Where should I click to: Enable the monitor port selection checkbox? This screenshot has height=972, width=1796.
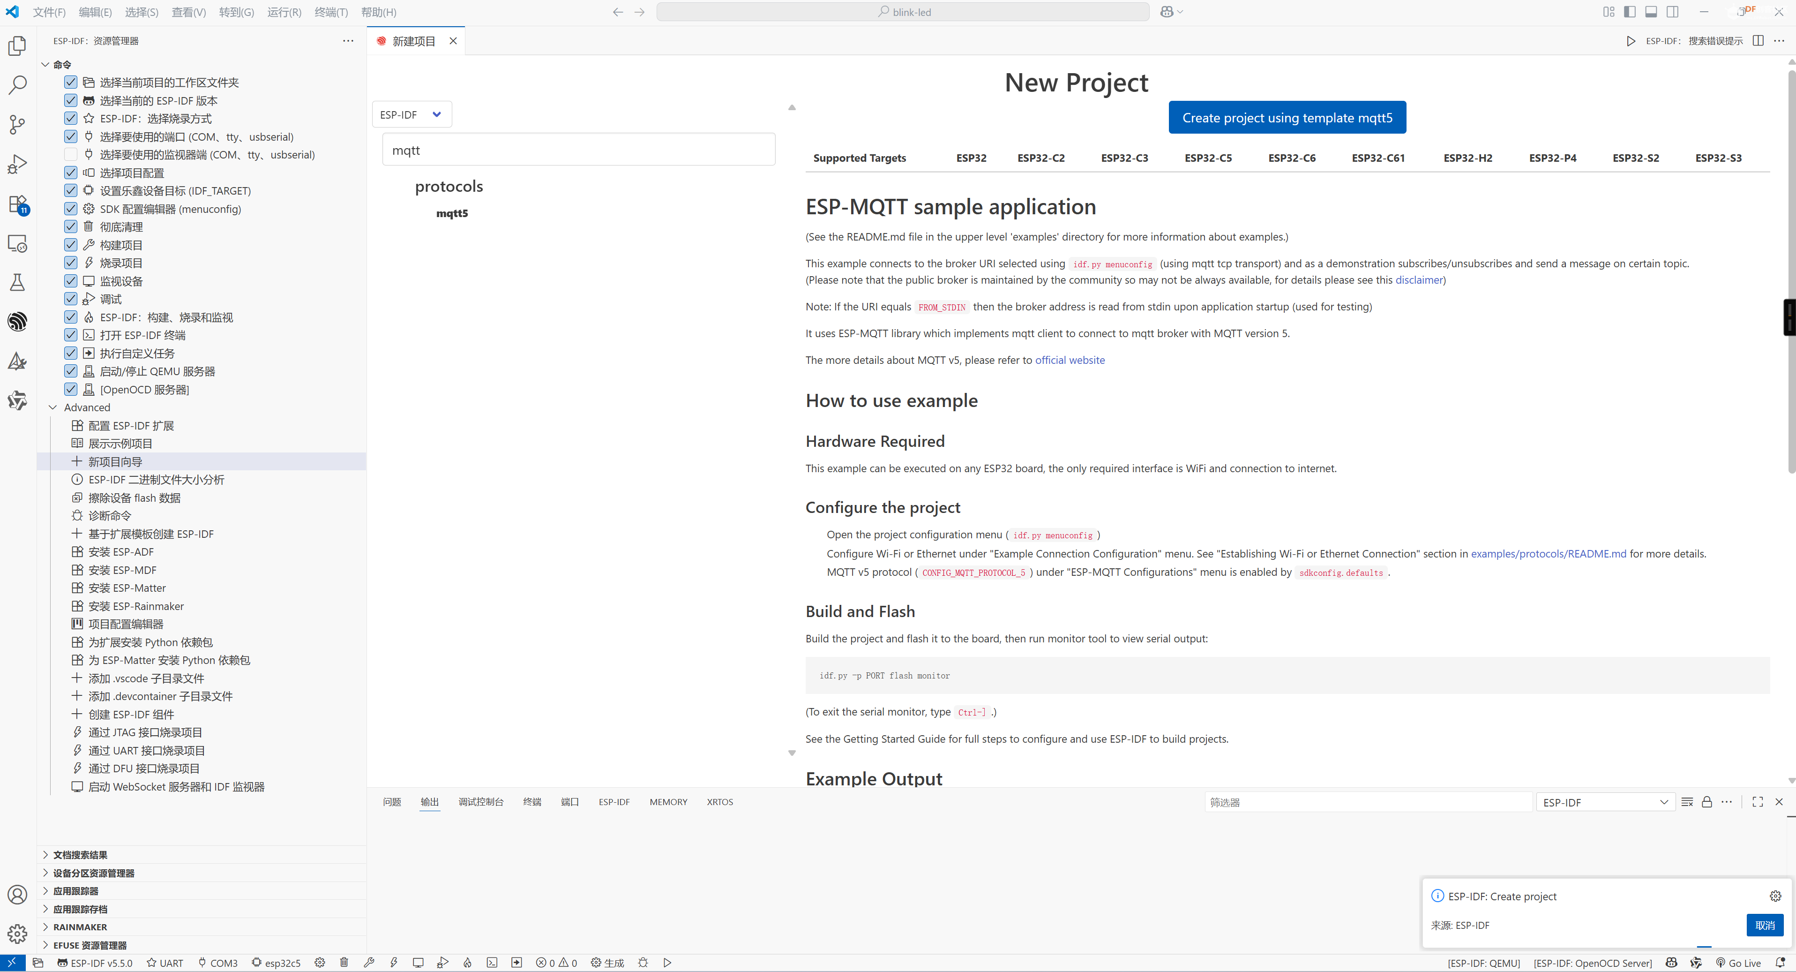pyautogui.click(x=70, y=155)
